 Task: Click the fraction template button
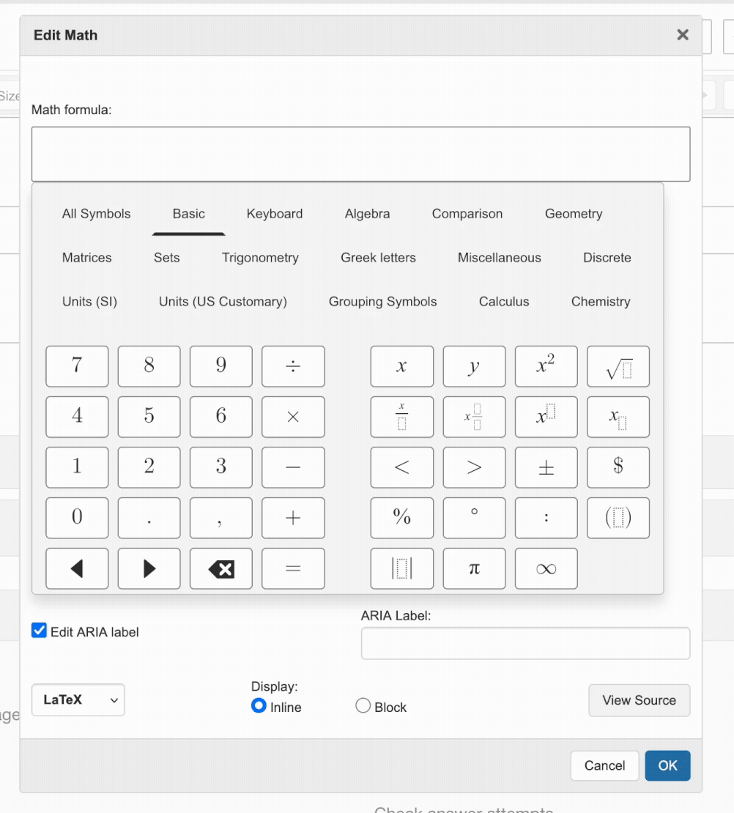coord(401,417)
